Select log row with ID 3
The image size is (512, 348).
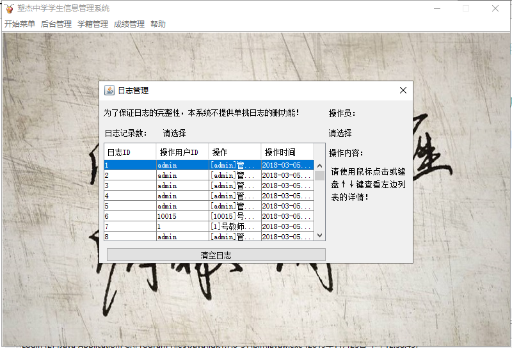[209, 186]
